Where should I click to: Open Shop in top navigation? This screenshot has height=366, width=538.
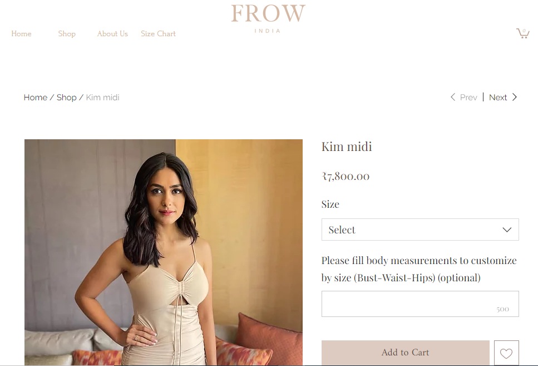[x=67, y=33]
